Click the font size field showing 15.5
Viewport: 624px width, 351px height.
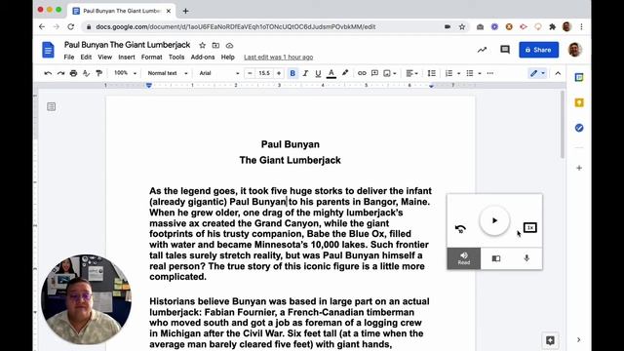264,73
